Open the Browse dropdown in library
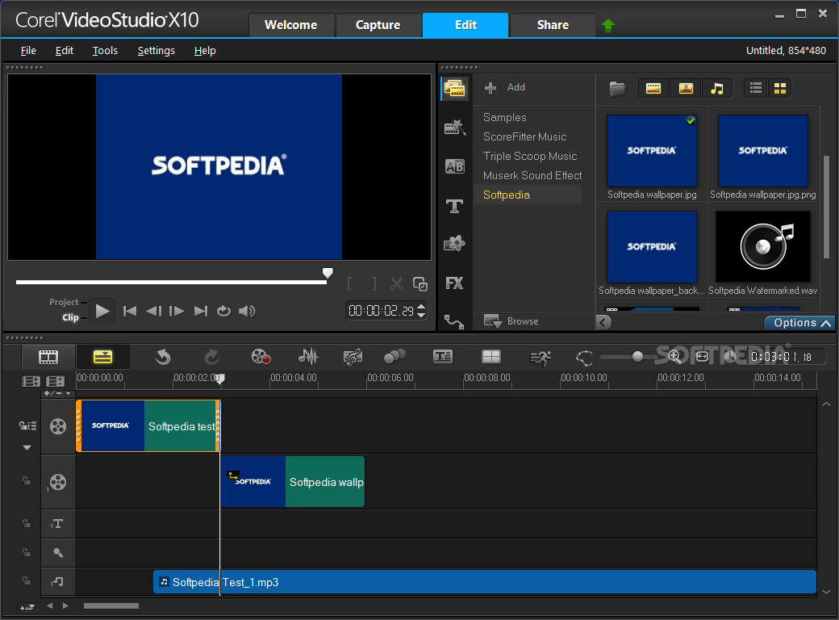 coord(511,321)
